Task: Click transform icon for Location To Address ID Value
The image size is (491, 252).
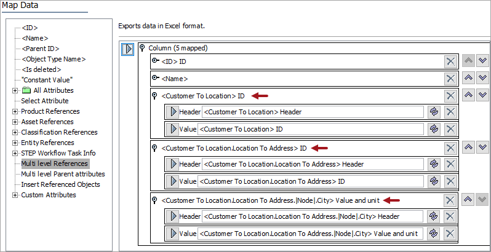Action: point(434,181)
